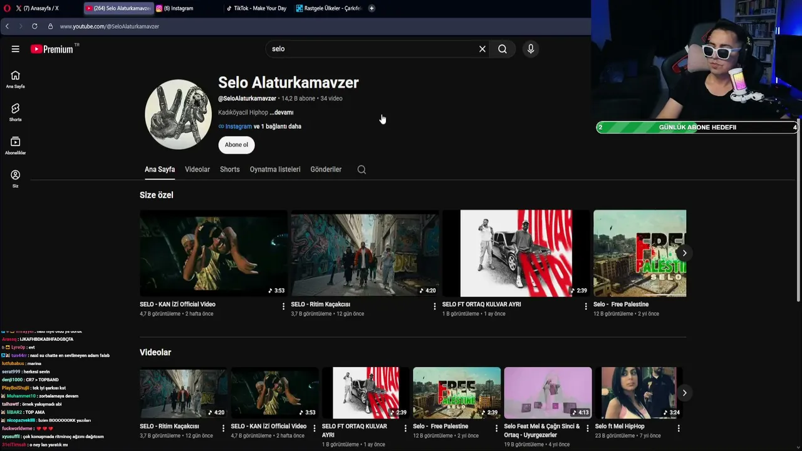The height and width of the screenshot is (451, 802).
Task: Open options menu for SELO FT ORTAQ KULVAR AYRI in Size özel
Action: [x=586, y=306]
